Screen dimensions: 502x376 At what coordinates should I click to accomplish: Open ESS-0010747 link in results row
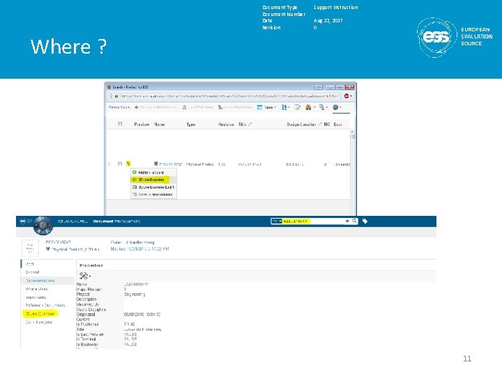tap(170, 164)
